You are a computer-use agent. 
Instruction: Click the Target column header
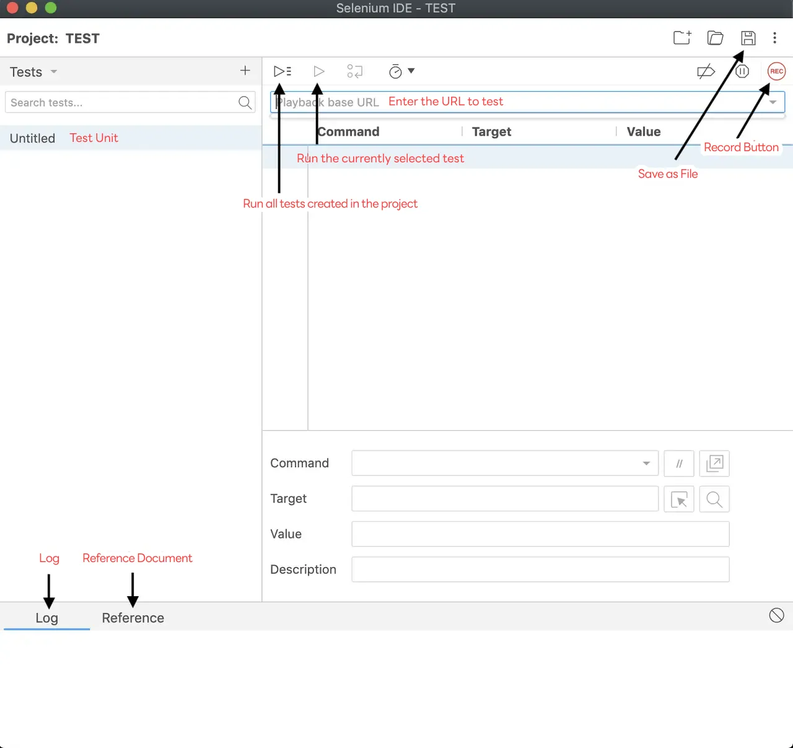pos(491,131)
